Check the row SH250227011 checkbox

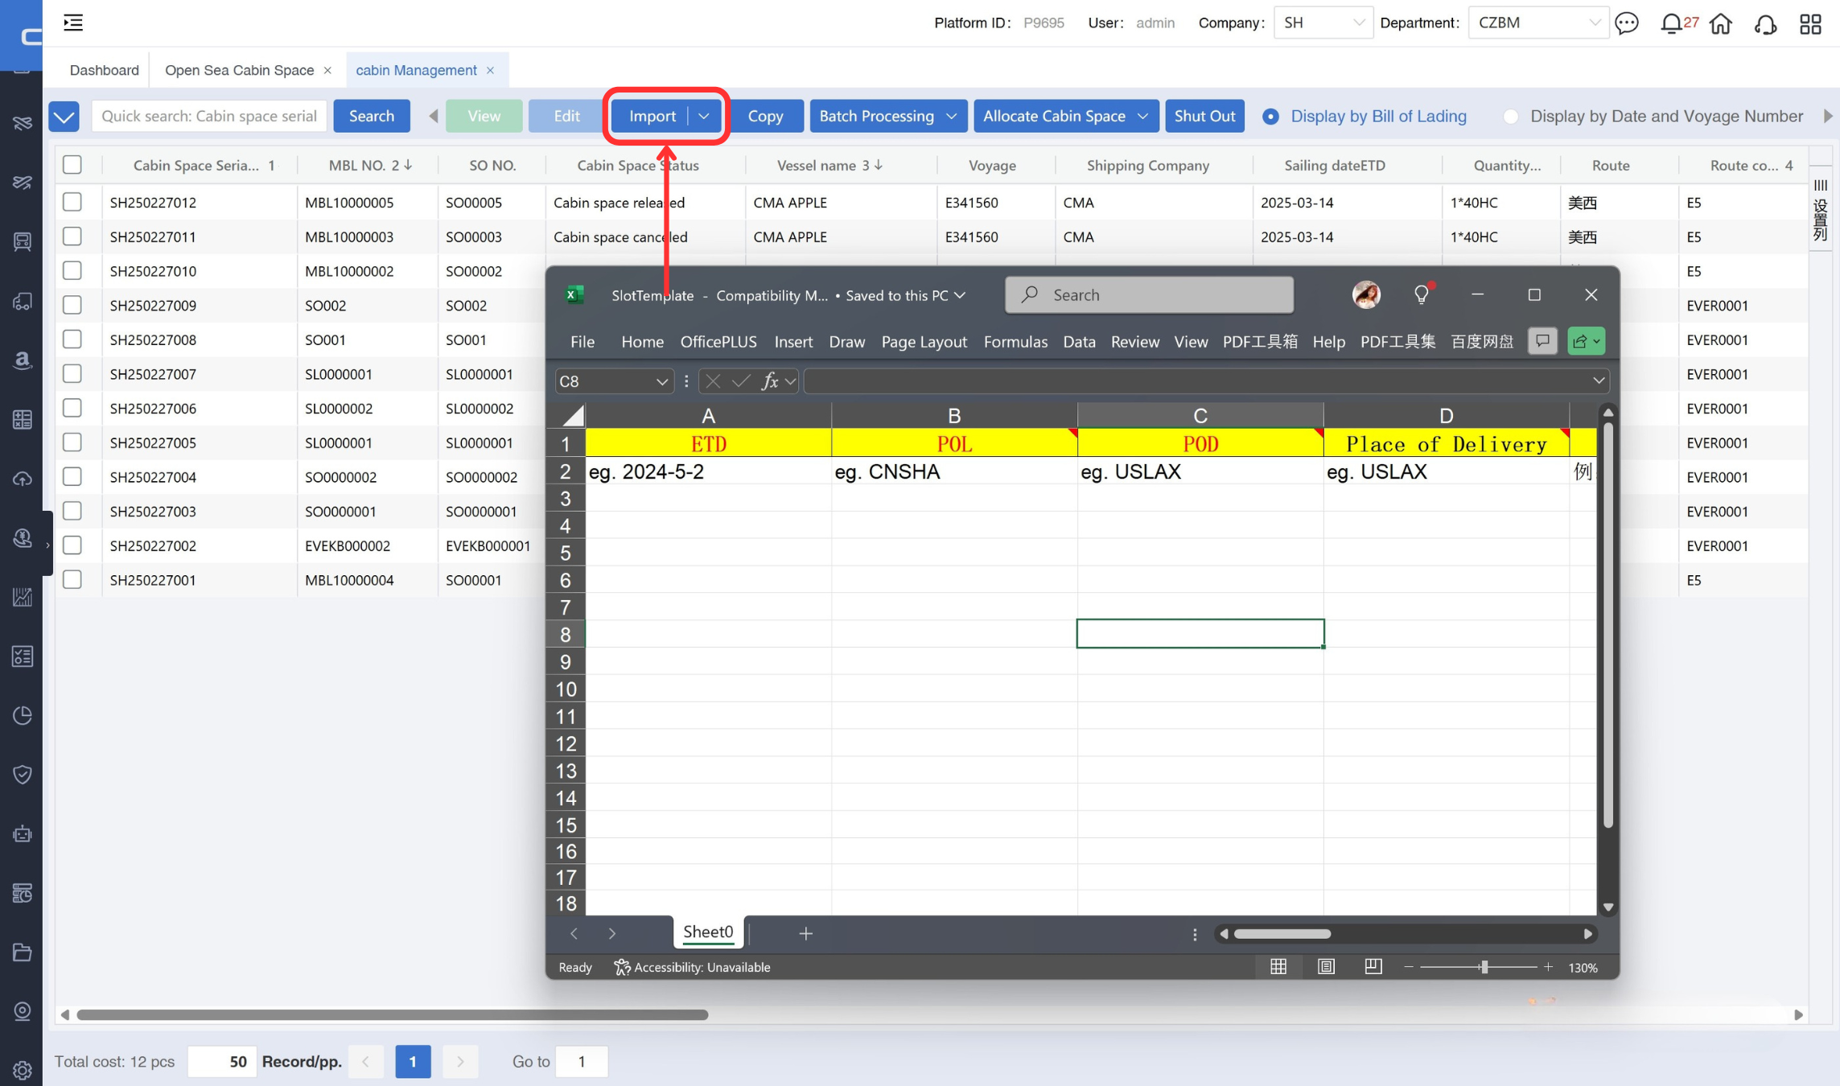(x=72, y=236)
